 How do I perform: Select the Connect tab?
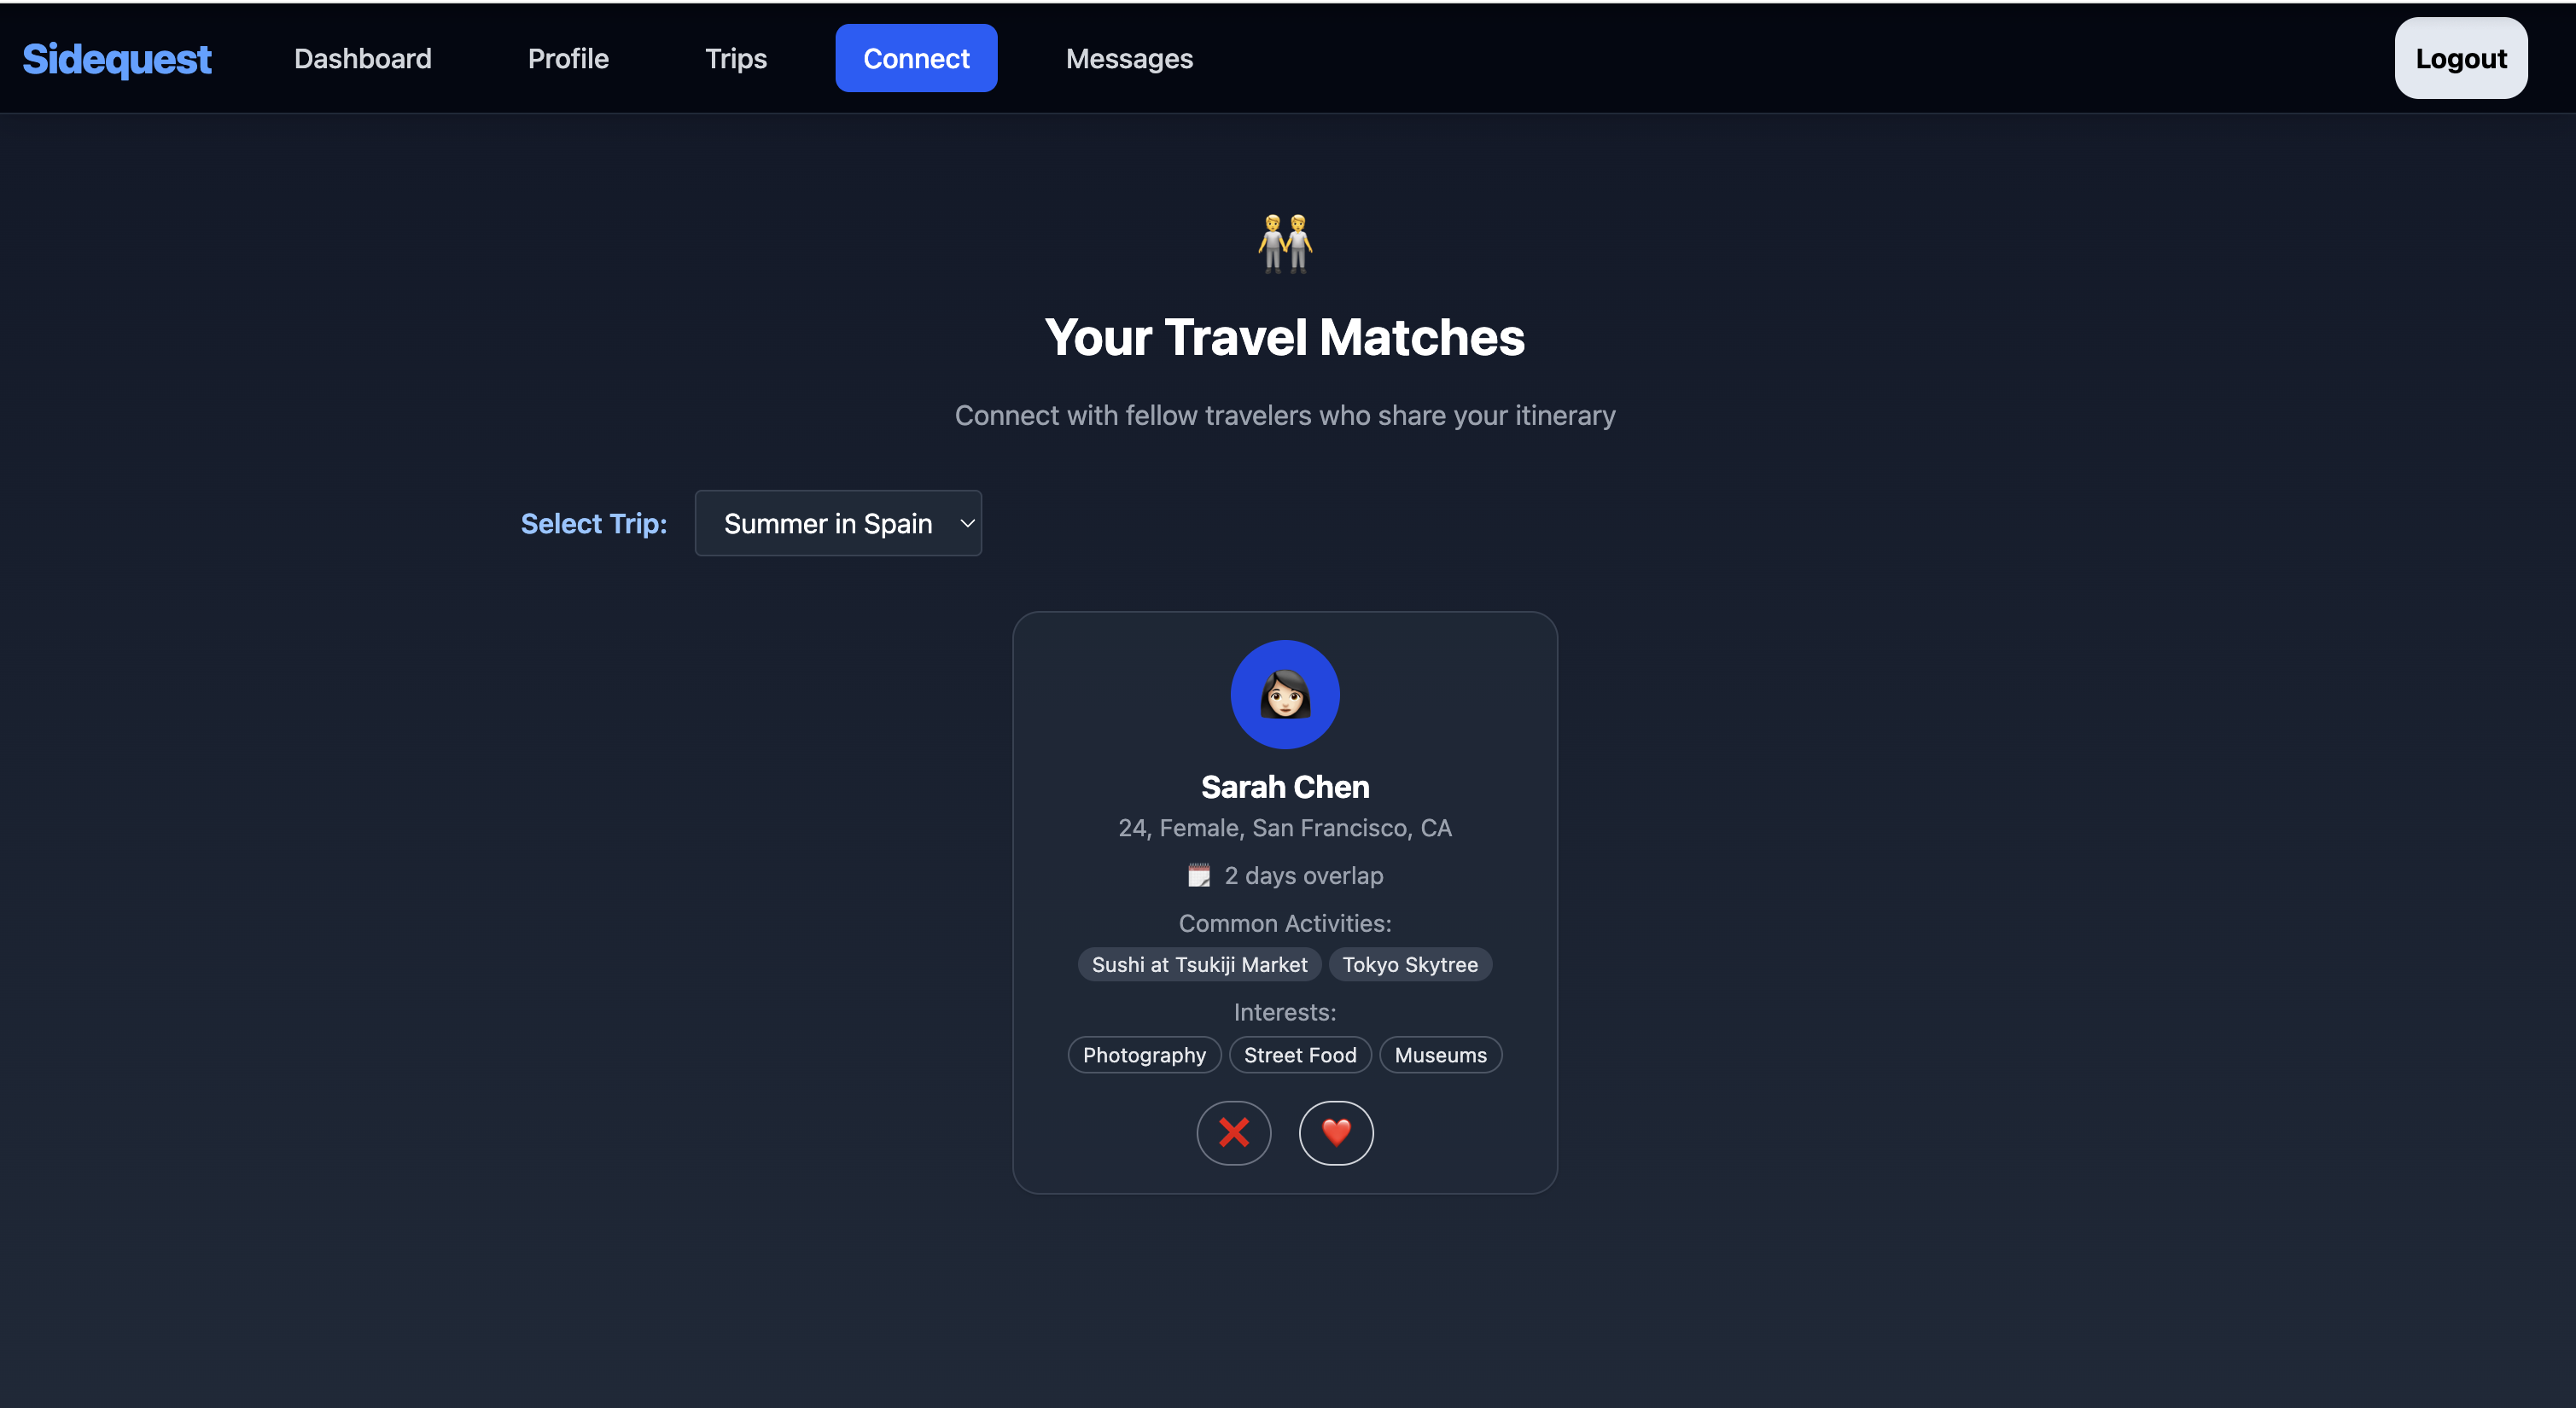[x=915, y=59]
